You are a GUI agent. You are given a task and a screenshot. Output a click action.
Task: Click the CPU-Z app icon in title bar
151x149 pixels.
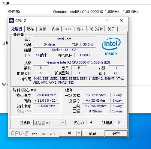[11, 21]
